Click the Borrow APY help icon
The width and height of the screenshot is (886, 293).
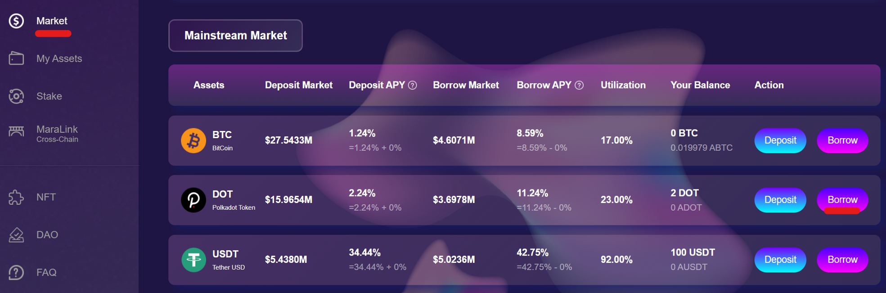(580, 85)
